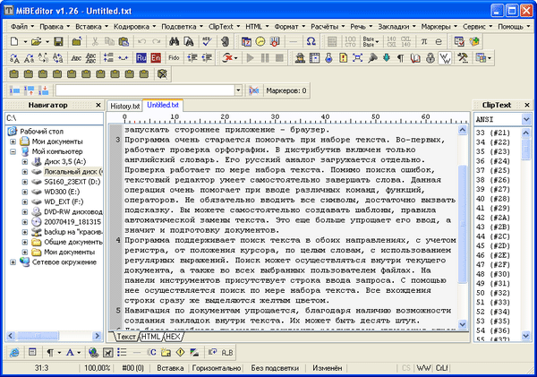Click the paste clipboard icon
This screenshot has width=537, height=377.
[x=124, y=41]
